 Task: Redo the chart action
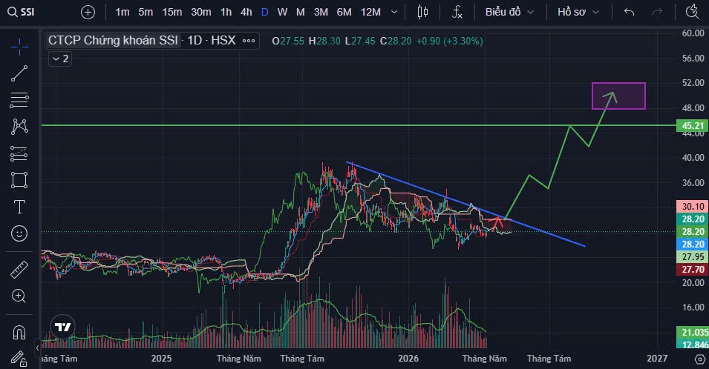[657, 12]
